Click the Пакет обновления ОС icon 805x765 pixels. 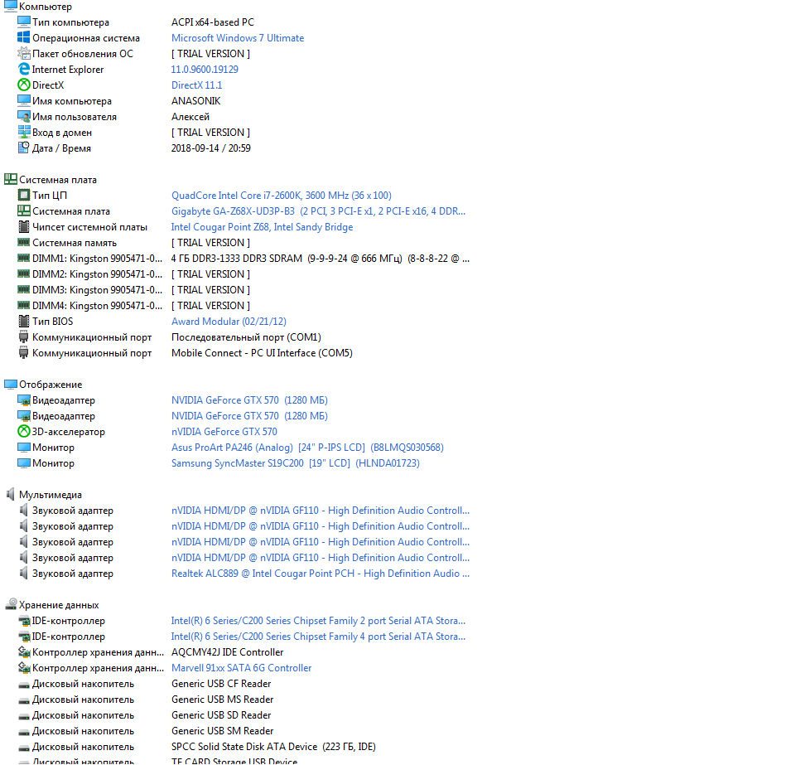point(24,53)
